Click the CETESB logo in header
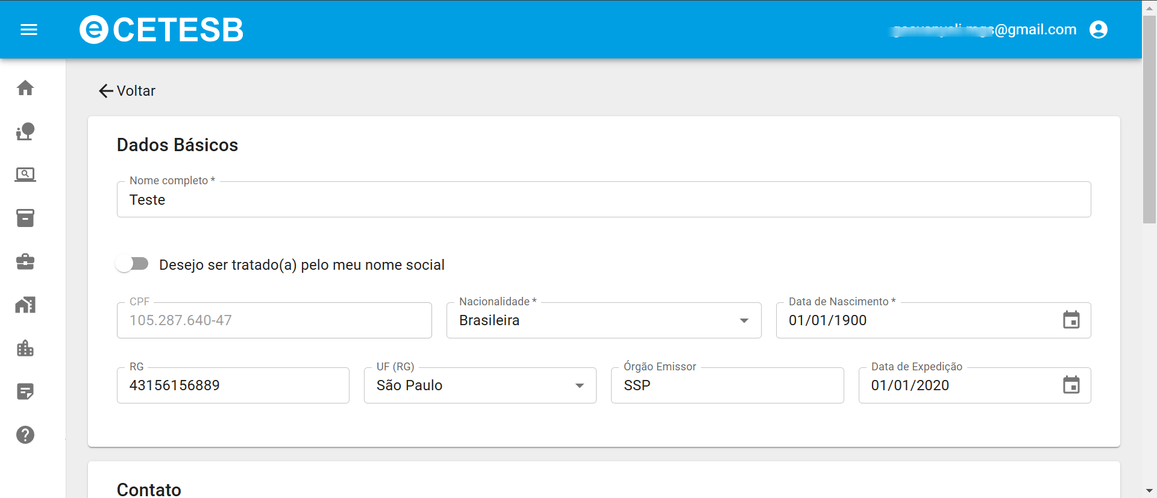This screenshot has width=1157, height=498. [161, 30]
